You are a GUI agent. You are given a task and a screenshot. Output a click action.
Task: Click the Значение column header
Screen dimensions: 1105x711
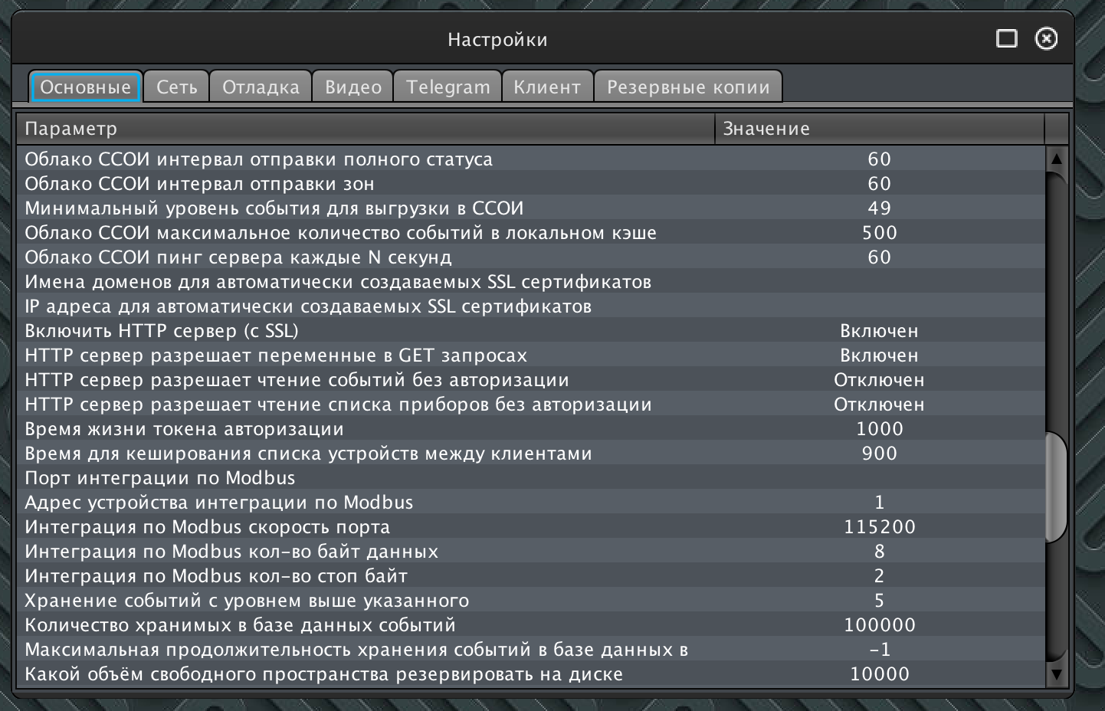pyautogui.click(x=879, y=129)
